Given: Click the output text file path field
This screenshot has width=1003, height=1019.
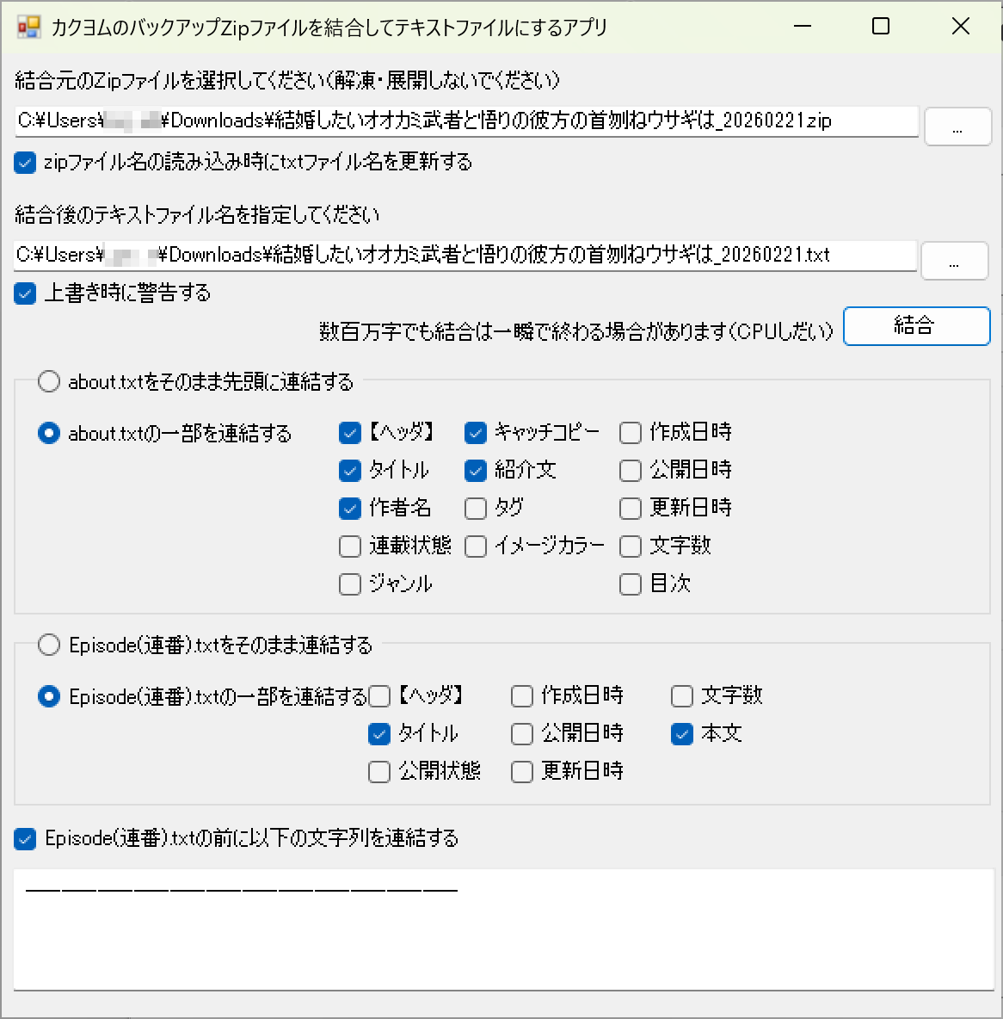Looking at the screenshot, I should 465,255.
